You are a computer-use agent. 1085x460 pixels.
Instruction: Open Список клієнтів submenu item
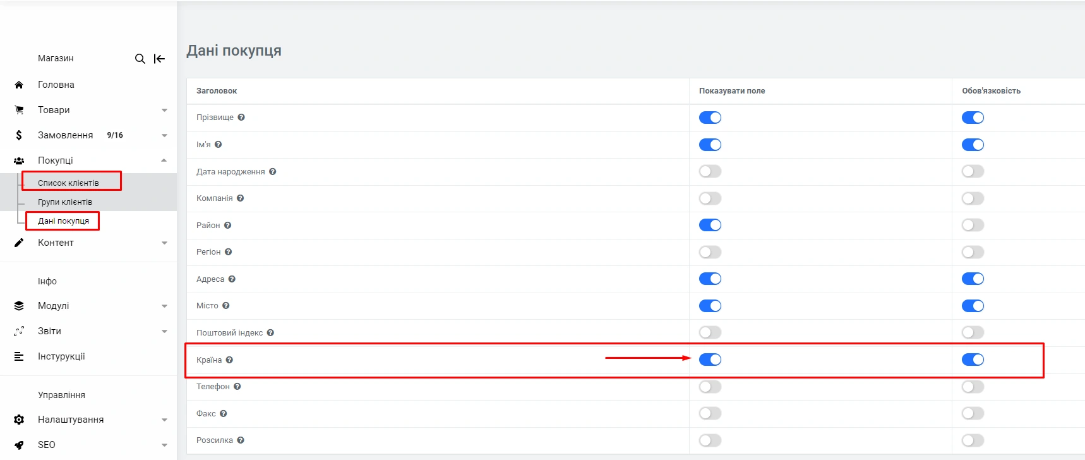tap(68, 183)
